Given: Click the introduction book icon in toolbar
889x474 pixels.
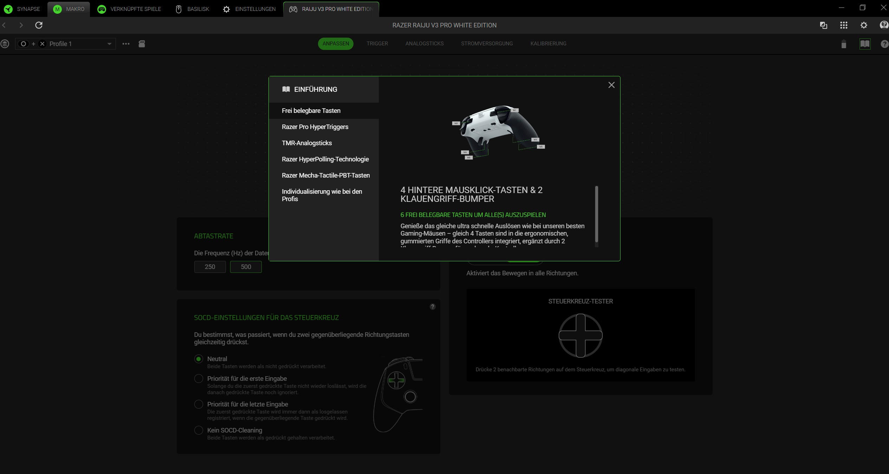Looking at the screenshot, I should 865,44.
